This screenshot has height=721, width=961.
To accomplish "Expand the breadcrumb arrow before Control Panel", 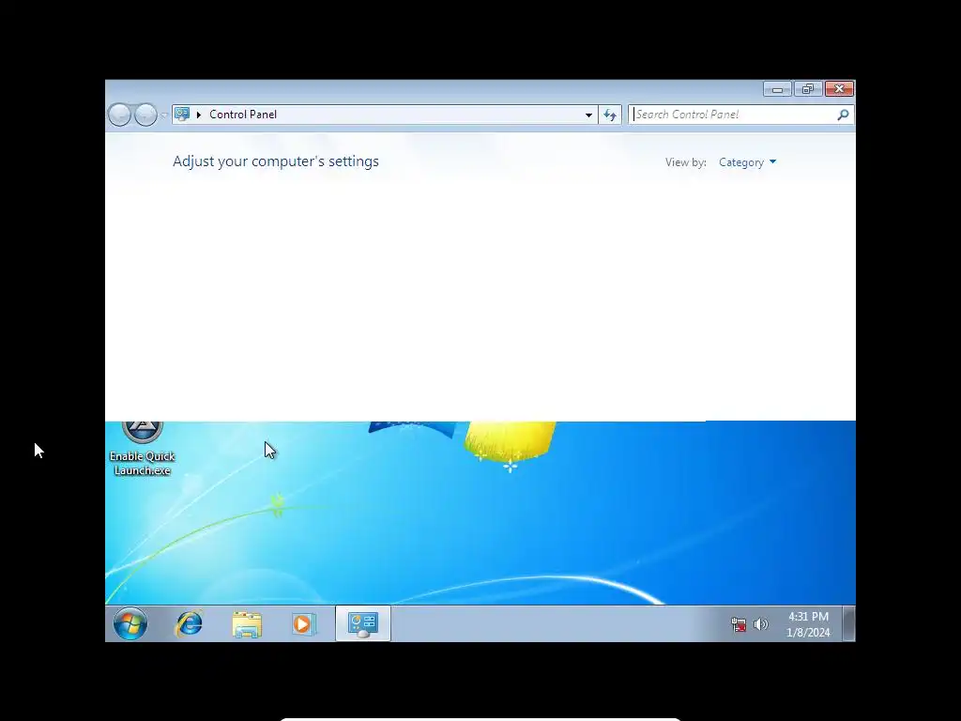I will (x=199, y=115).
